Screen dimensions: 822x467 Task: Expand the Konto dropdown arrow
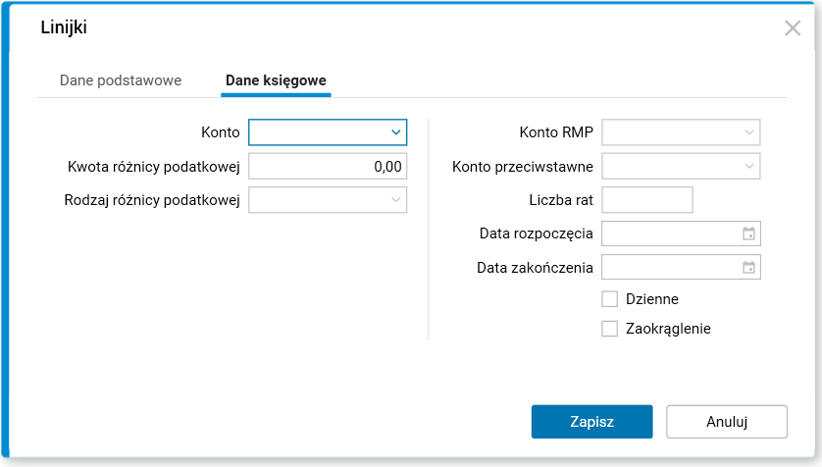click(x=395, y=131)
